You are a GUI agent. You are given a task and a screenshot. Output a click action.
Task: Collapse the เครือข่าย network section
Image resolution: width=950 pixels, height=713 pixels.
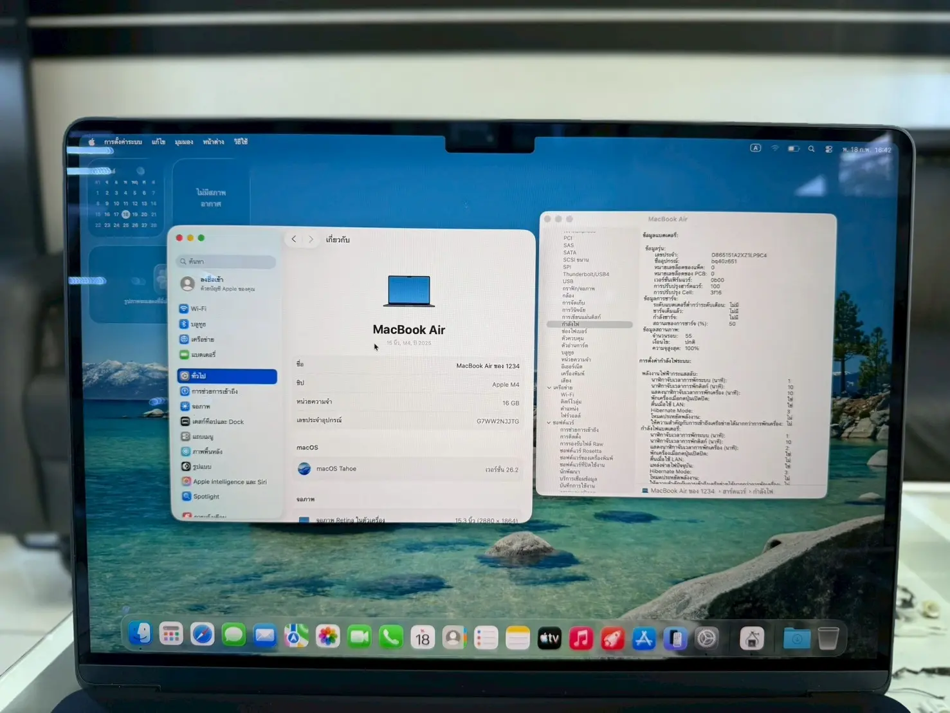(x=551, y=387)
